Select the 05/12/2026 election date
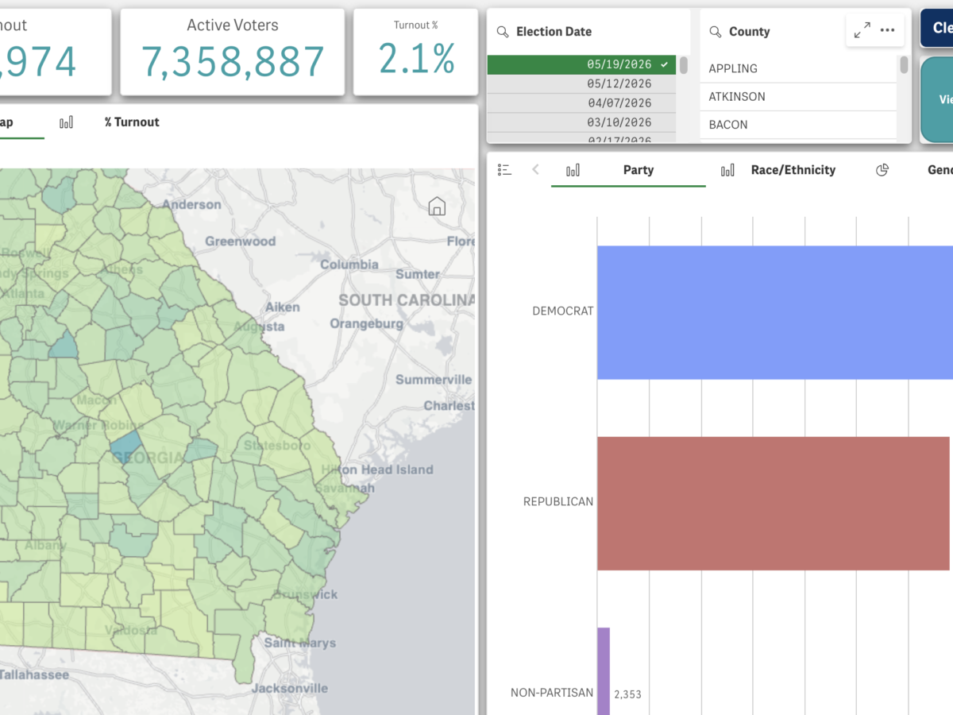 click(x=581, y=84)
